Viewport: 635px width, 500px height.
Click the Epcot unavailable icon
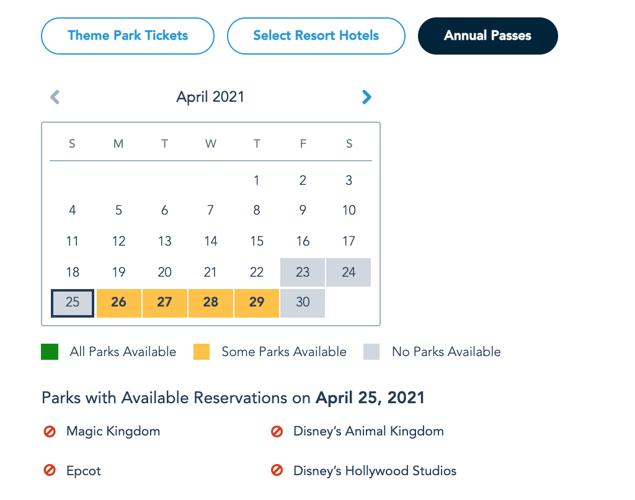tap(50, 471)
